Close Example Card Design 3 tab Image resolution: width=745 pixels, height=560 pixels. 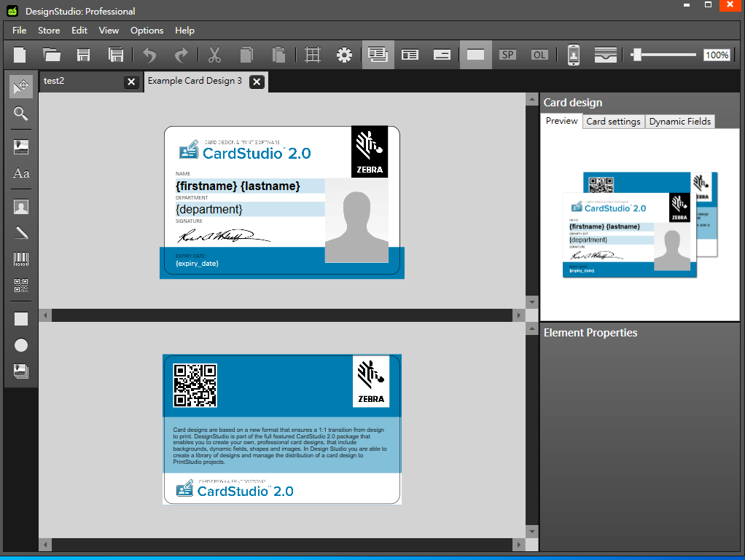[257, 82]
